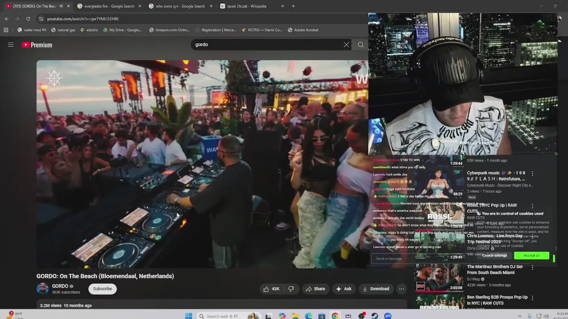
Task: Click the GORDO video player
Action: 202,164
